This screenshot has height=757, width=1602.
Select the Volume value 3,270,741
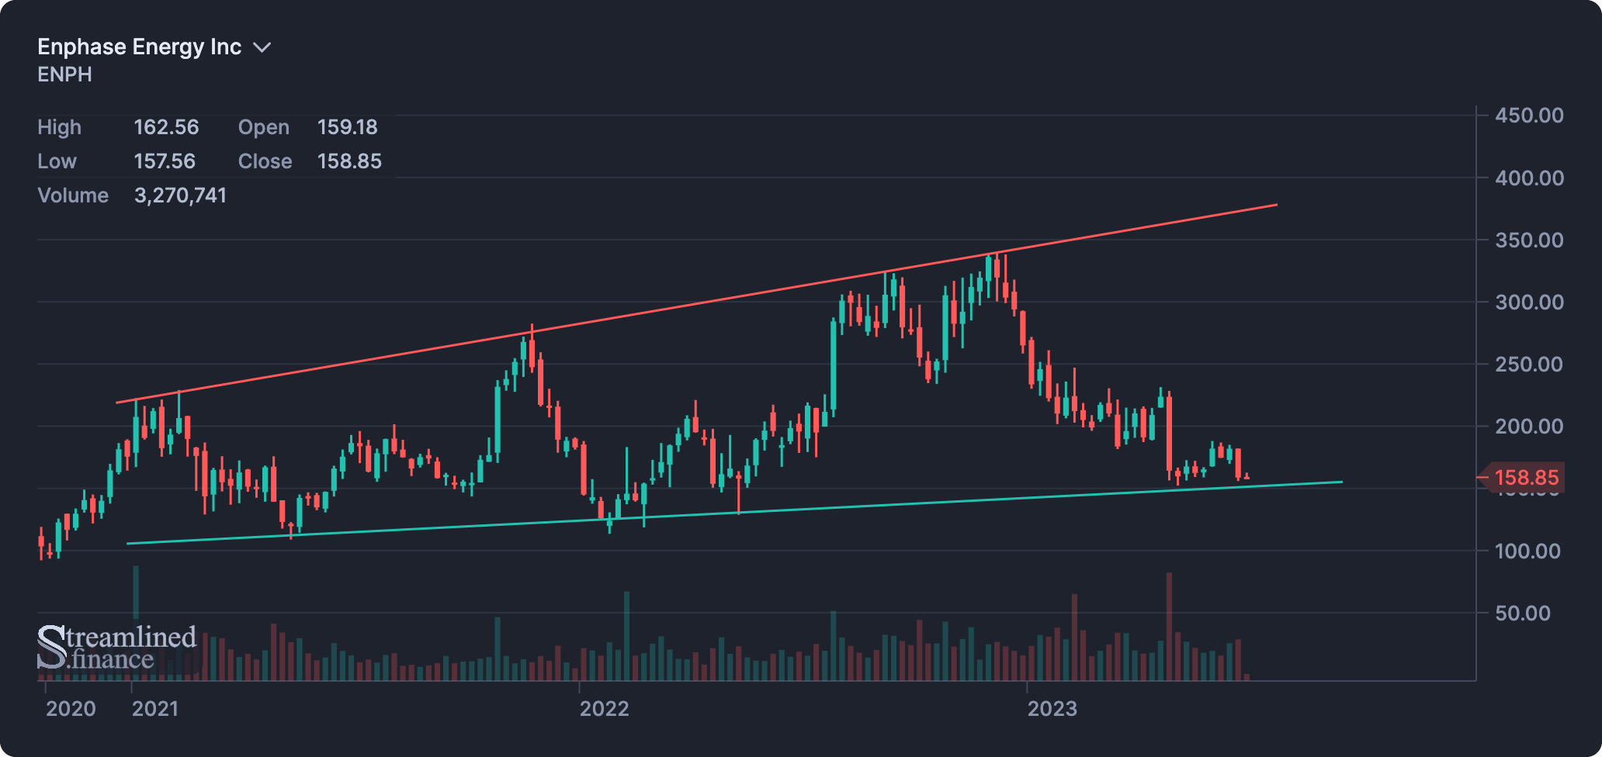[x=180, y=195]
